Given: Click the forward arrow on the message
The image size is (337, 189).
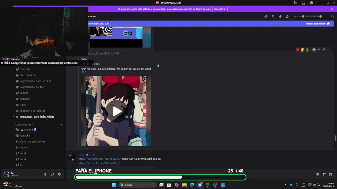Looking at the screenshot, I should click(x=324, y=50).
